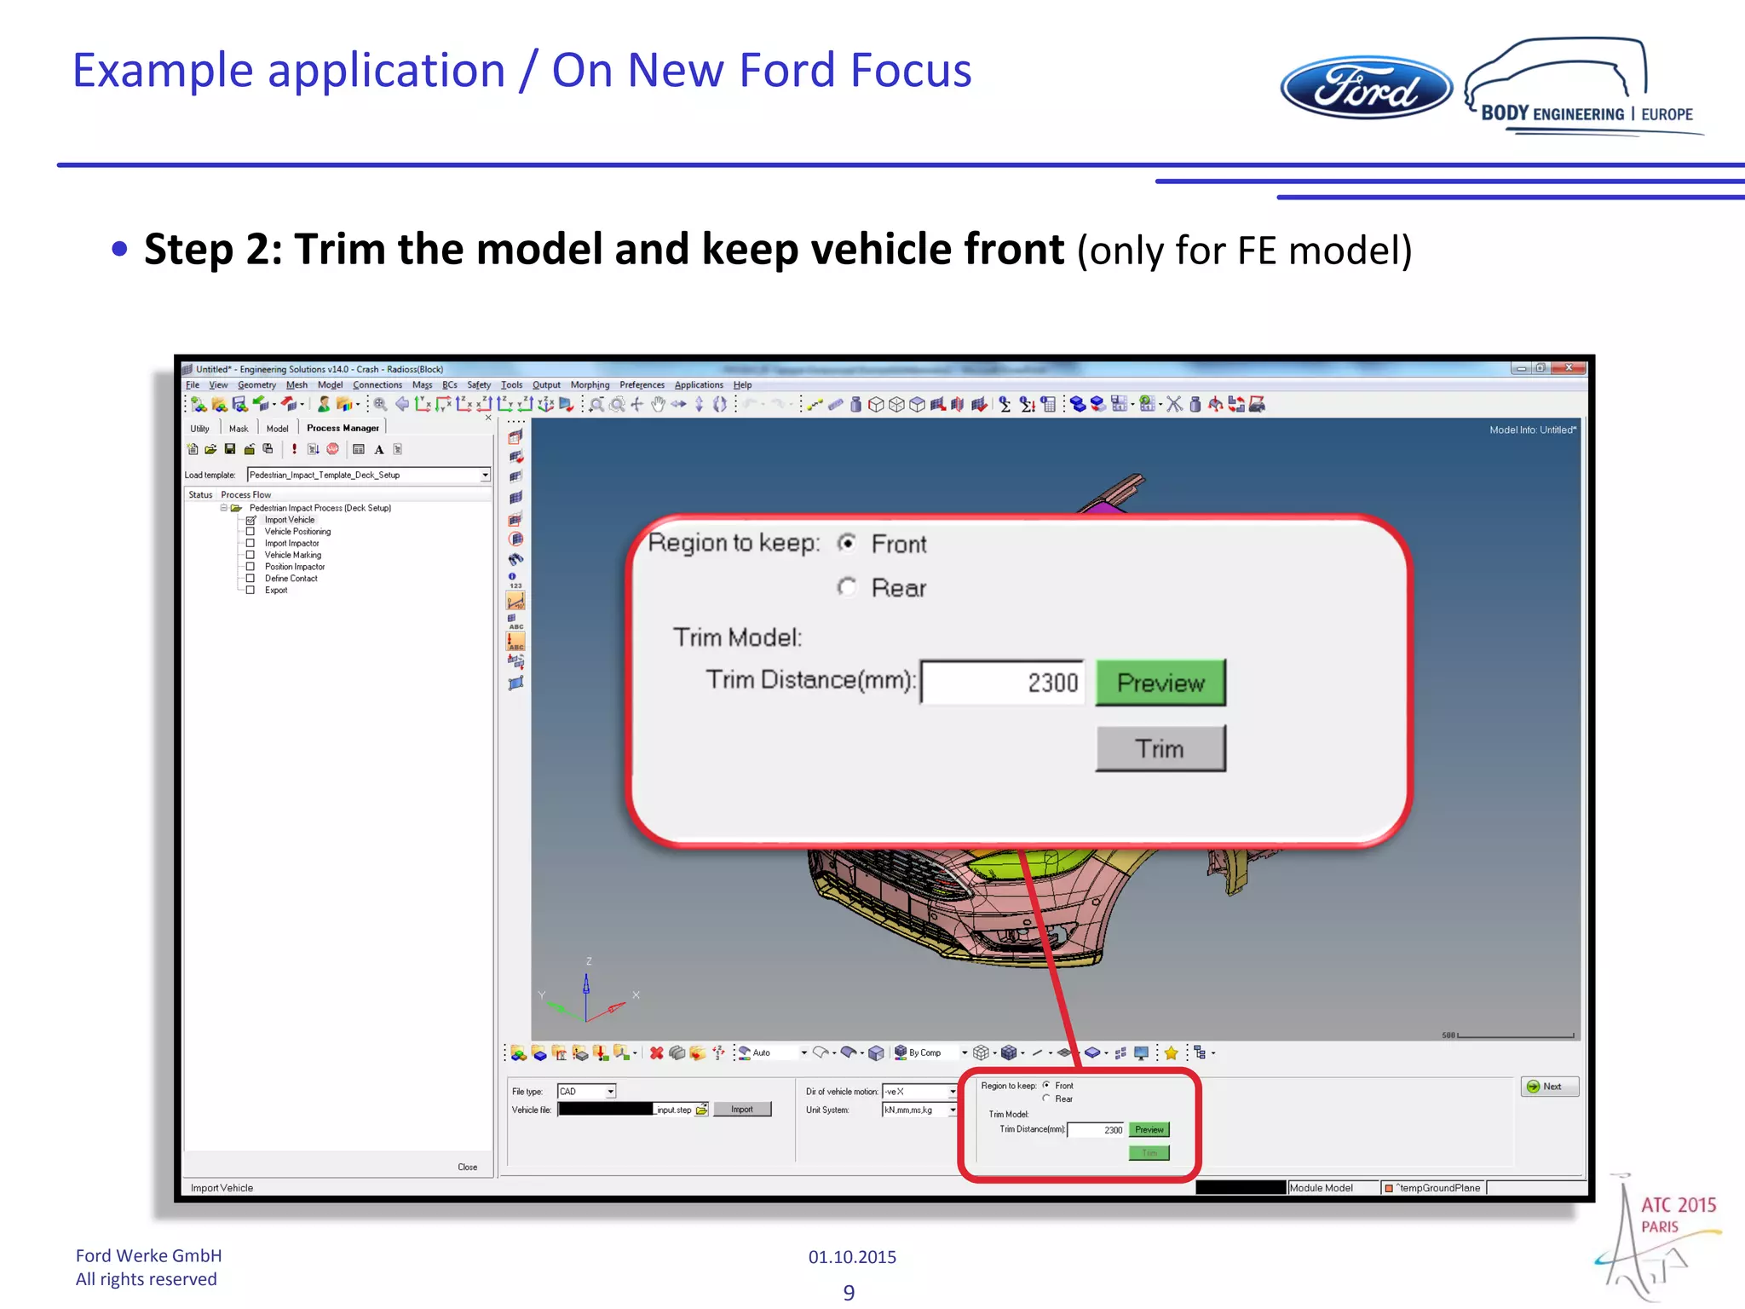Open the Applications menu
Image resolution: width=1745 pixels, height=1309 pixels.
click(x=699, y=385)
